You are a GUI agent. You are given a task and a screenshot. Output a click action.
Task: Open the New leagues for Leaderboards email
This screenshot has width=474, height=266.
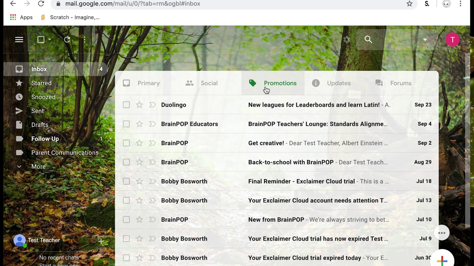click(277, 105)
